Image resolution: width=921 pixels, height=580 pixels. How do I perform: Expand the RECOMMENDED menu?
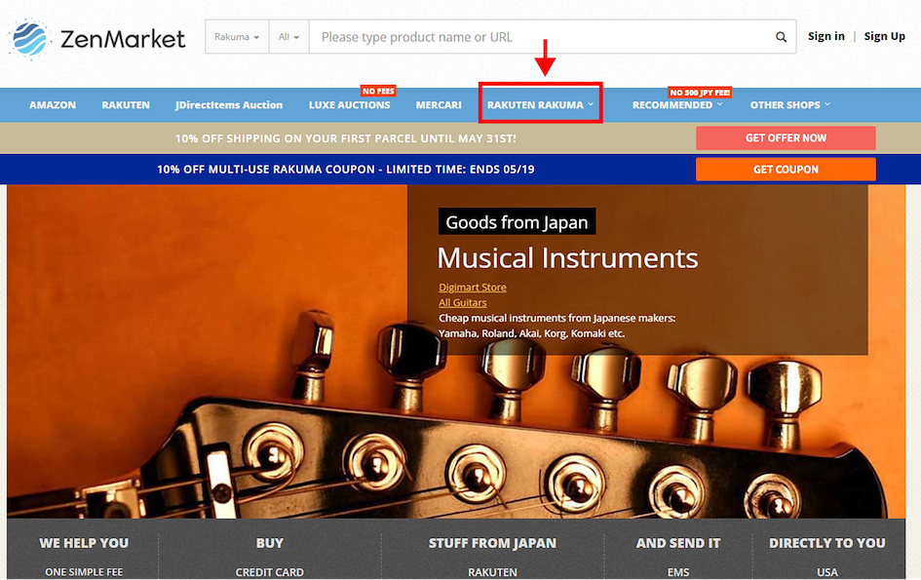coord(677,105)
